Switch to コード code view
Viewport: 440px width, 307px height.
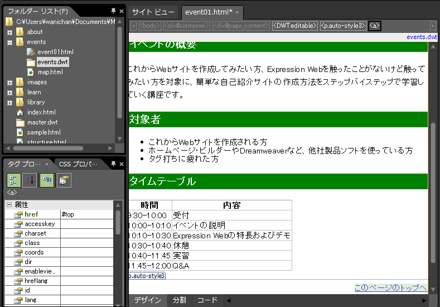tap(207, 300)
